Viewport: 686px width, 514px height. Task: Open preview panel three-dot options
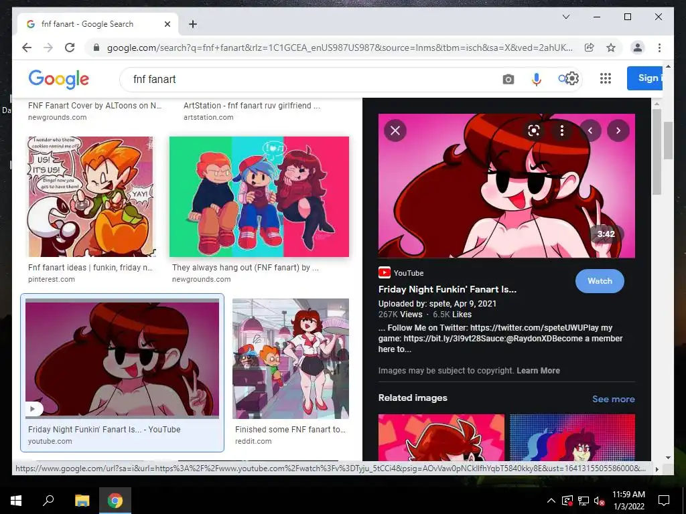pos(562,131)
